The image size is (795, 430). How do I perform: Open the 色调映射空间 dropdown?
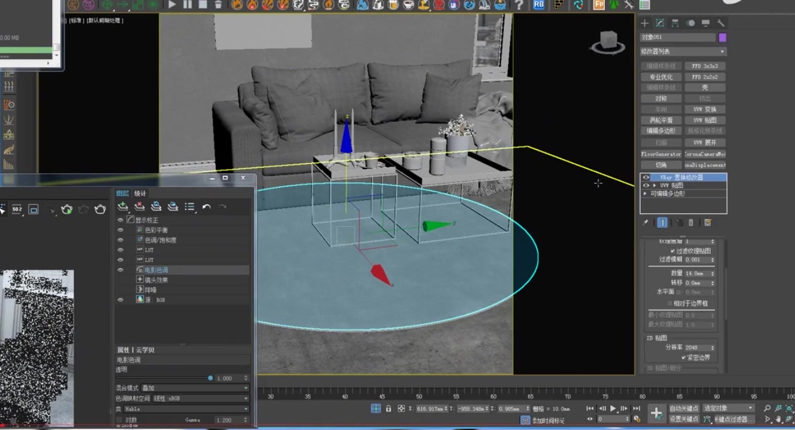click(x=201, y=398)
